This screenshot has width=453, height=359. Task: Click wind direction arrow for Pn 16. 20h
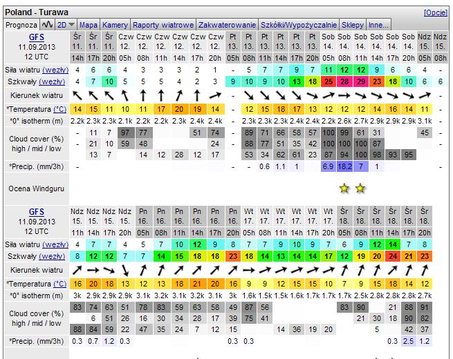tap(233, 270)
